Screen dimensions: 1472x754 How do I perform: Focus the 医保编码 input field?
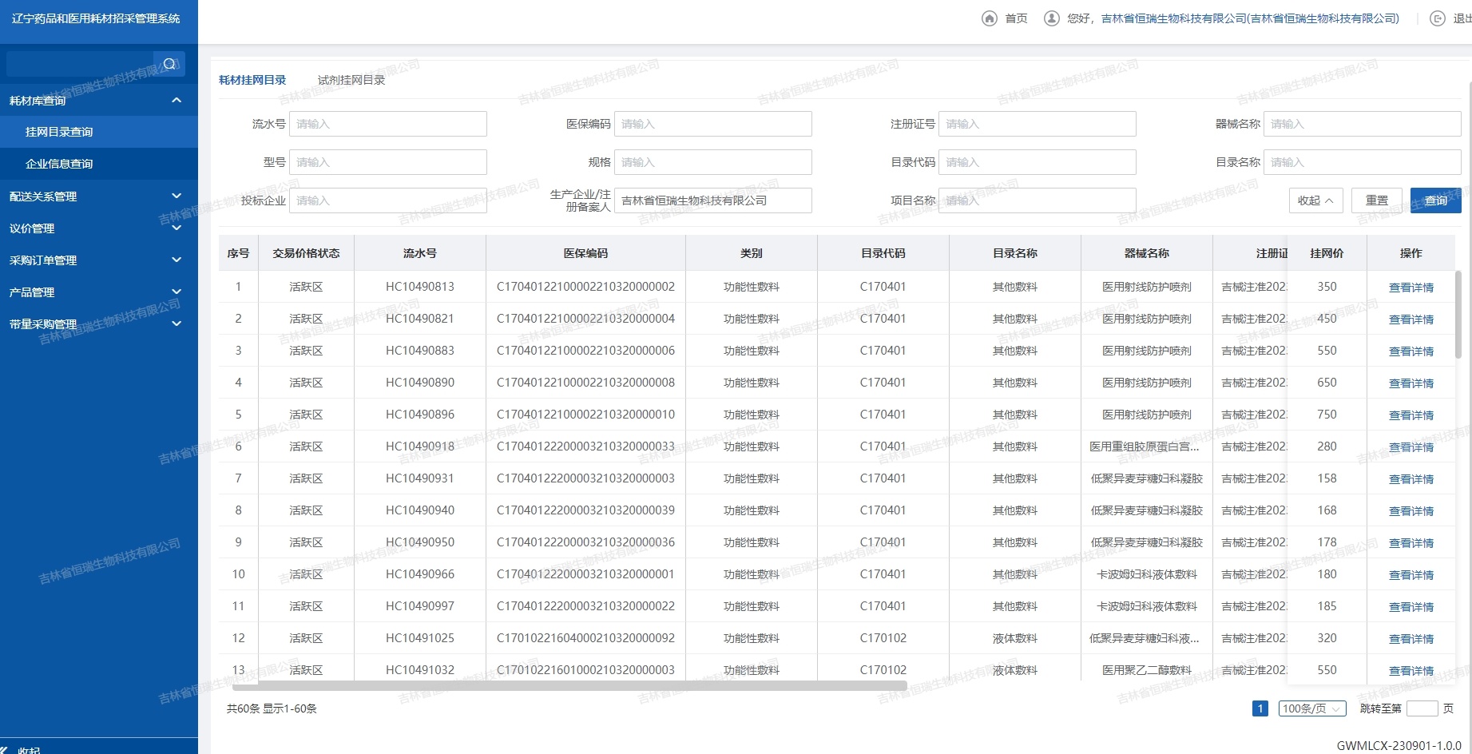click(x=712, y=124)
